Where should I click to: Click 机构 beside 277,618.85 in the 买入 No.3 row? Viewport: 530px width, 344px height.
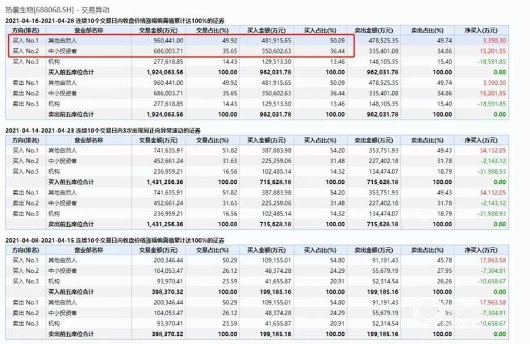click(54, 62)
